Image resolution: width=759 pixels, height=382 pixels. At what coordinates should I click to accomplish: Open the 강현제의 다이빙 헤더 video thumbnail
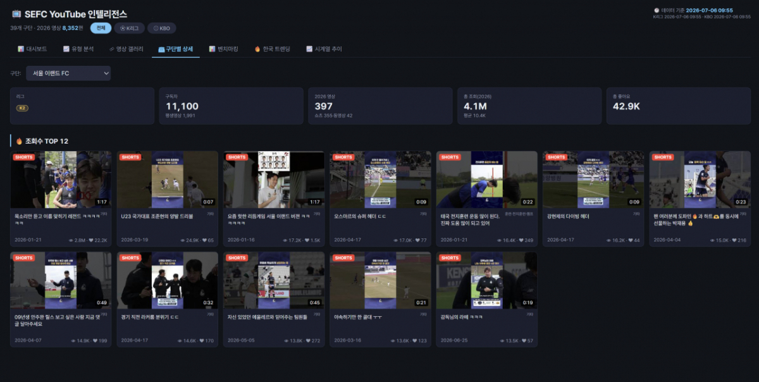pos(593,180)
